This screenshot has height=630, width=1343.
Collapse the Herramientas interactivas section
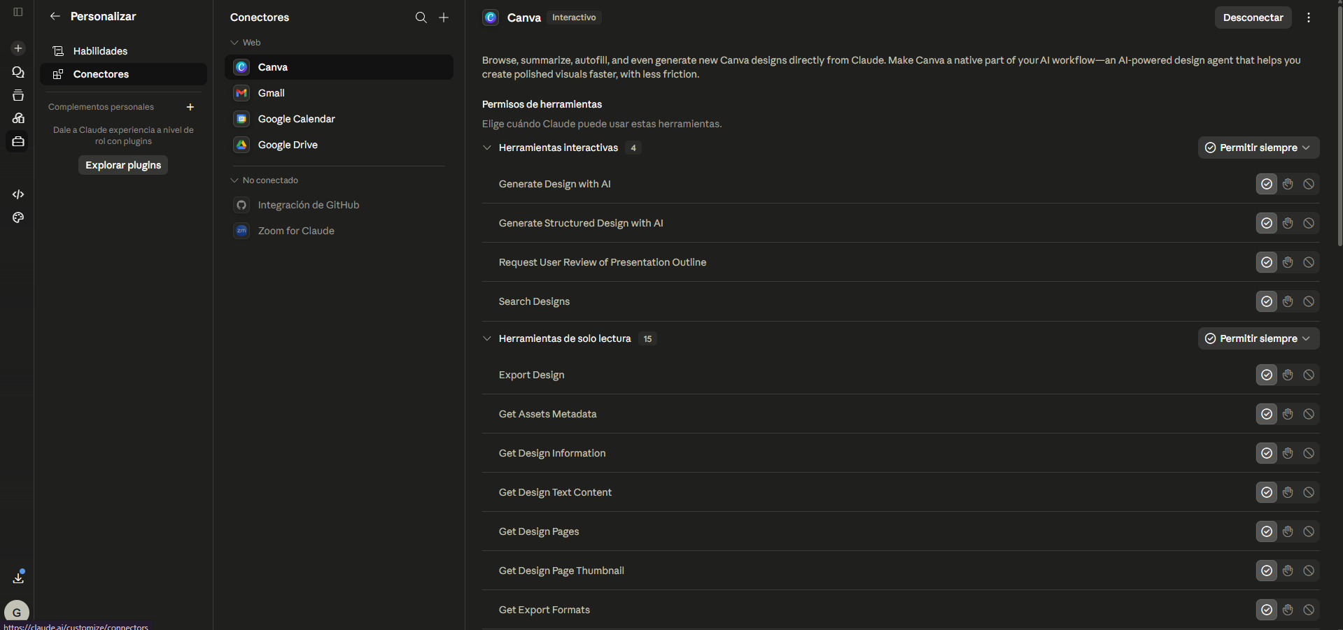(x=487, y=148)
